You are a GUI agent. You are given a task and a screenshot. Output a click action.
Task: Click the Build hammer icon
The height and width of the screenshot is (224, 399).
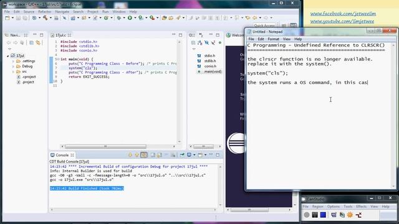tap(46, 18)
